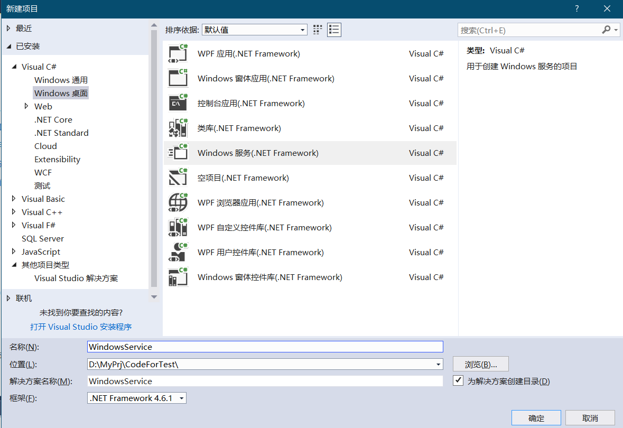Toggle 为解决方案创建目录 checkbox
The image size is (623, 428).
coord(458,381)
